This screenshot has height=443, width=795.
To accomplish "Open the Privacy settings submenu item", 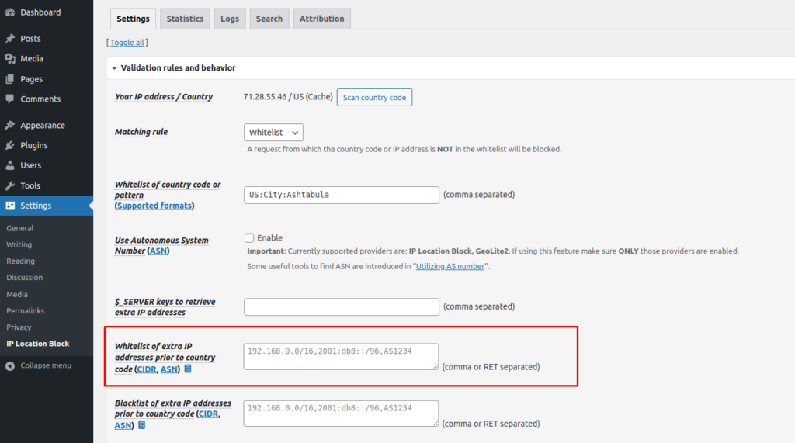I will 19,327.
